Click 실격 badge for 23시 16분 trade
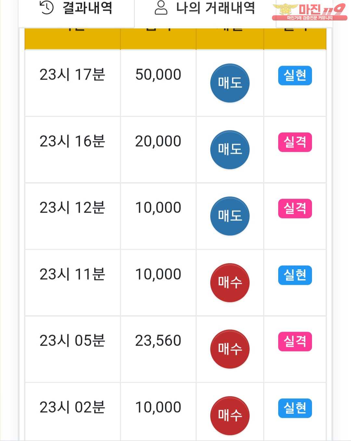 [x=295, y=142]
